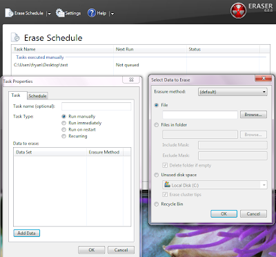Choose Recurring task type
This screenshot has height=257, width=276.
(64, 136)
